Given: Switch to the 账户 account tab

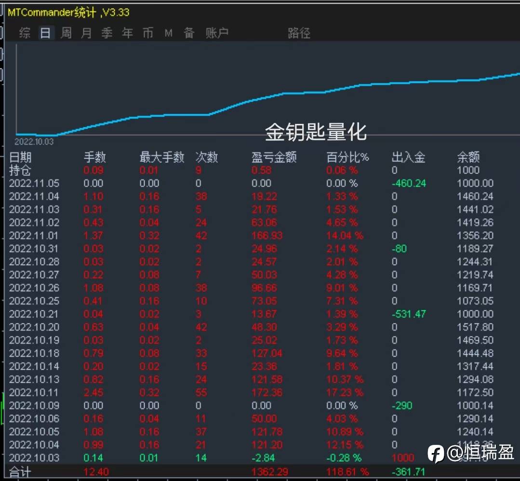Looking at the screenshot, I should (x=217, y=33).
